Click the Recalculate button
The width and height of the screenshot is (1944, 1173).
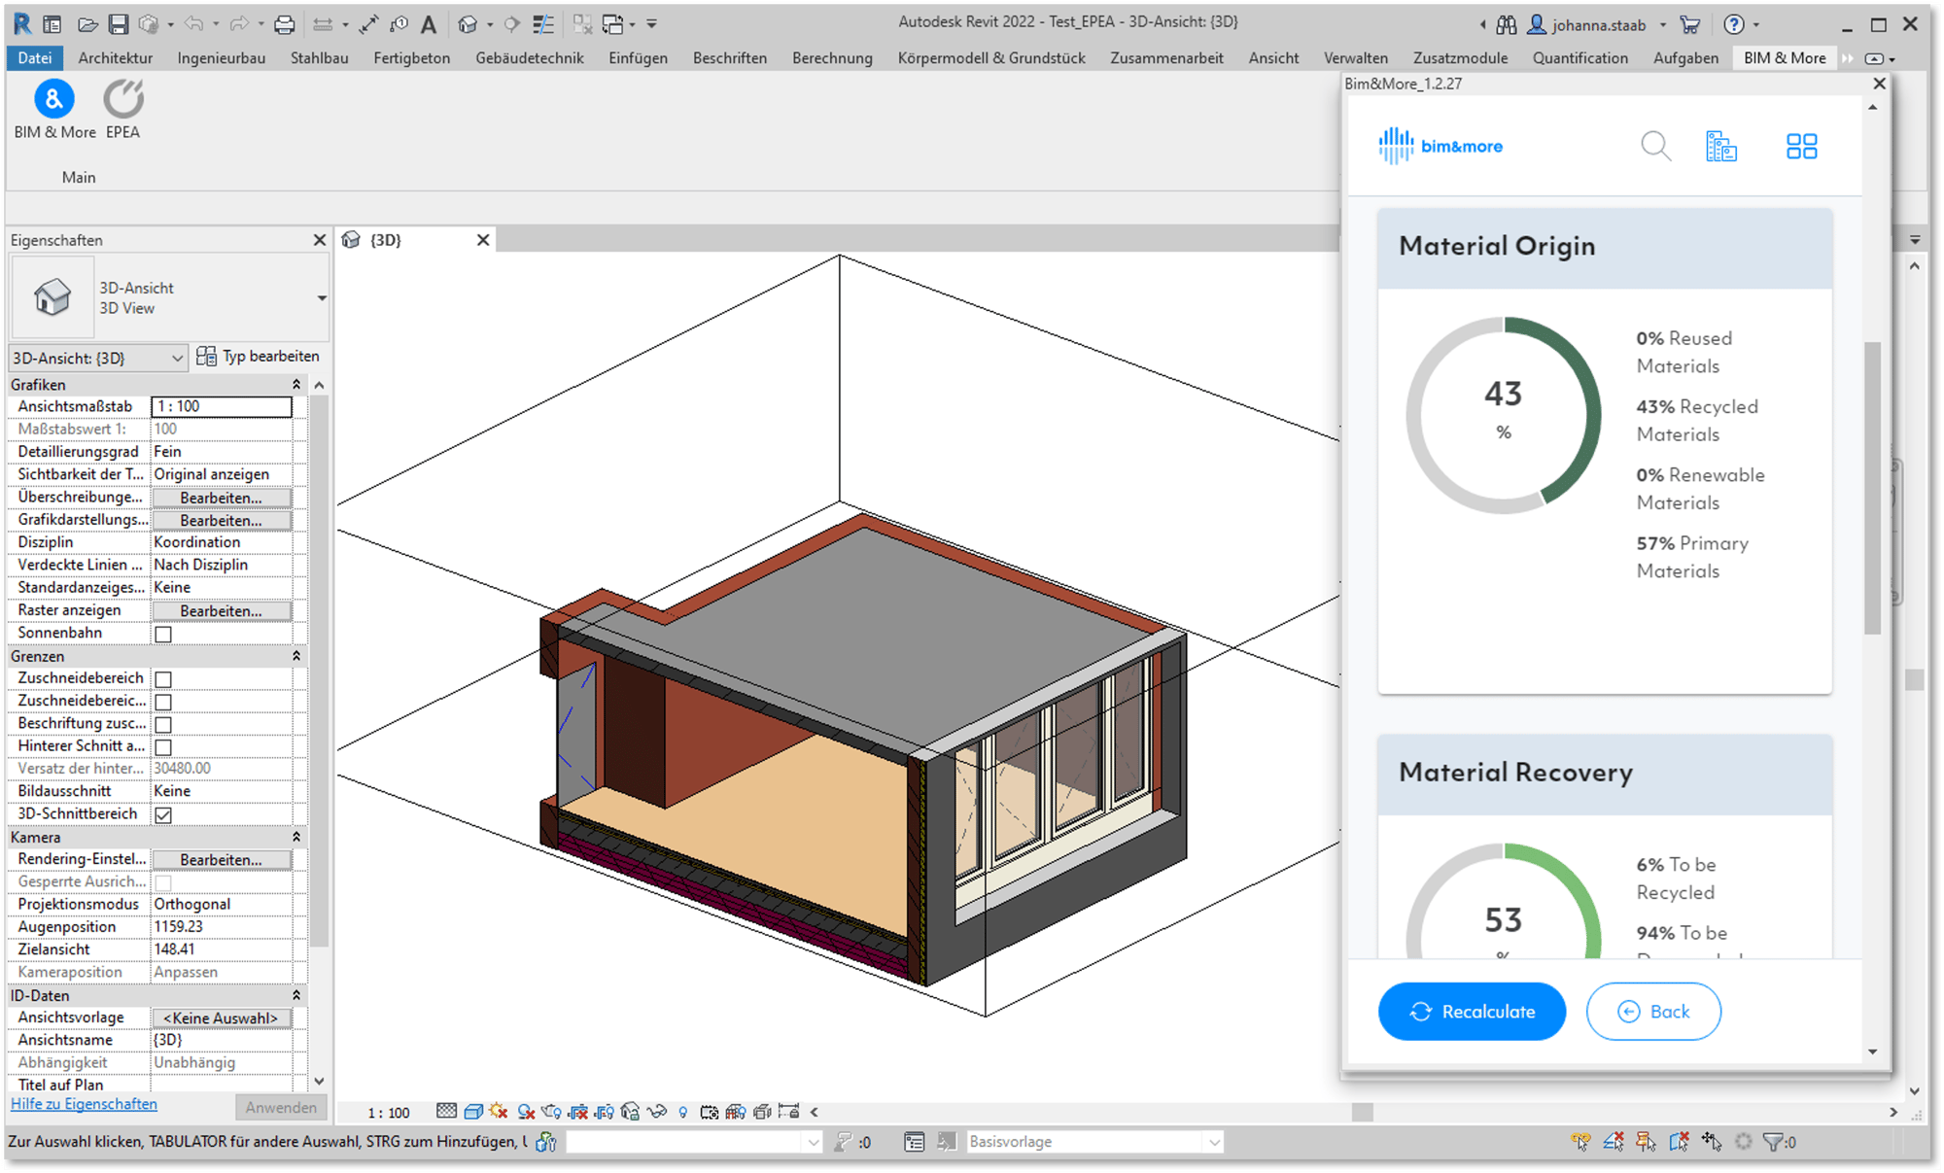tap(1472, 1012)
